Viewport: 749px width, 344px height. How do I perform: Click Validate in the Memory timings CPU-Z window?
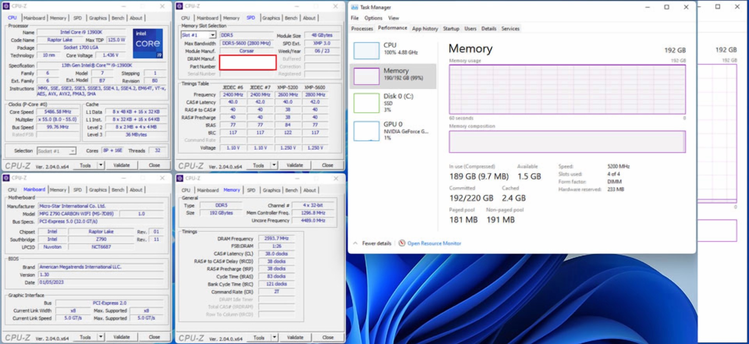coord(295,337)
